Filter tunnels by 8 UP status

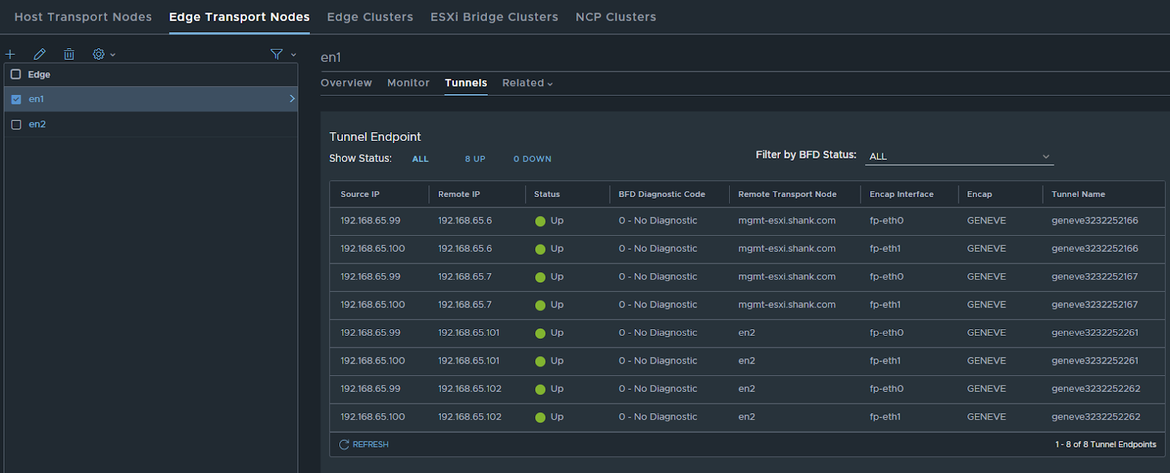(x=475, y=159)
